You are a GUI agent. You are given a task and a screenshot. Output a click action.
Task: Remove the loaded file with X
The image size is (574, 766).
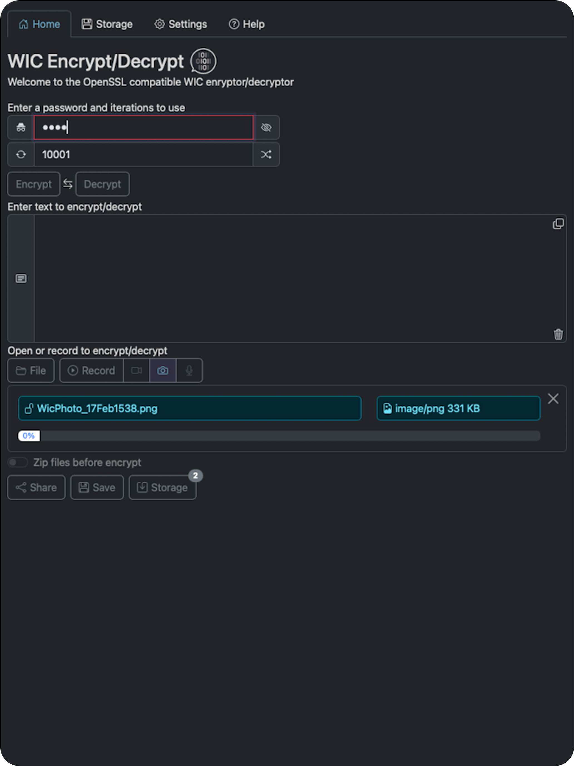(x=553, y=399)
